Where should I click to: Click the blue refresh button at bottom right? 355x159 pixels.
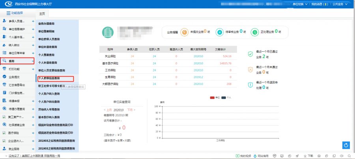pyautogui.click(x=346, y=145)
